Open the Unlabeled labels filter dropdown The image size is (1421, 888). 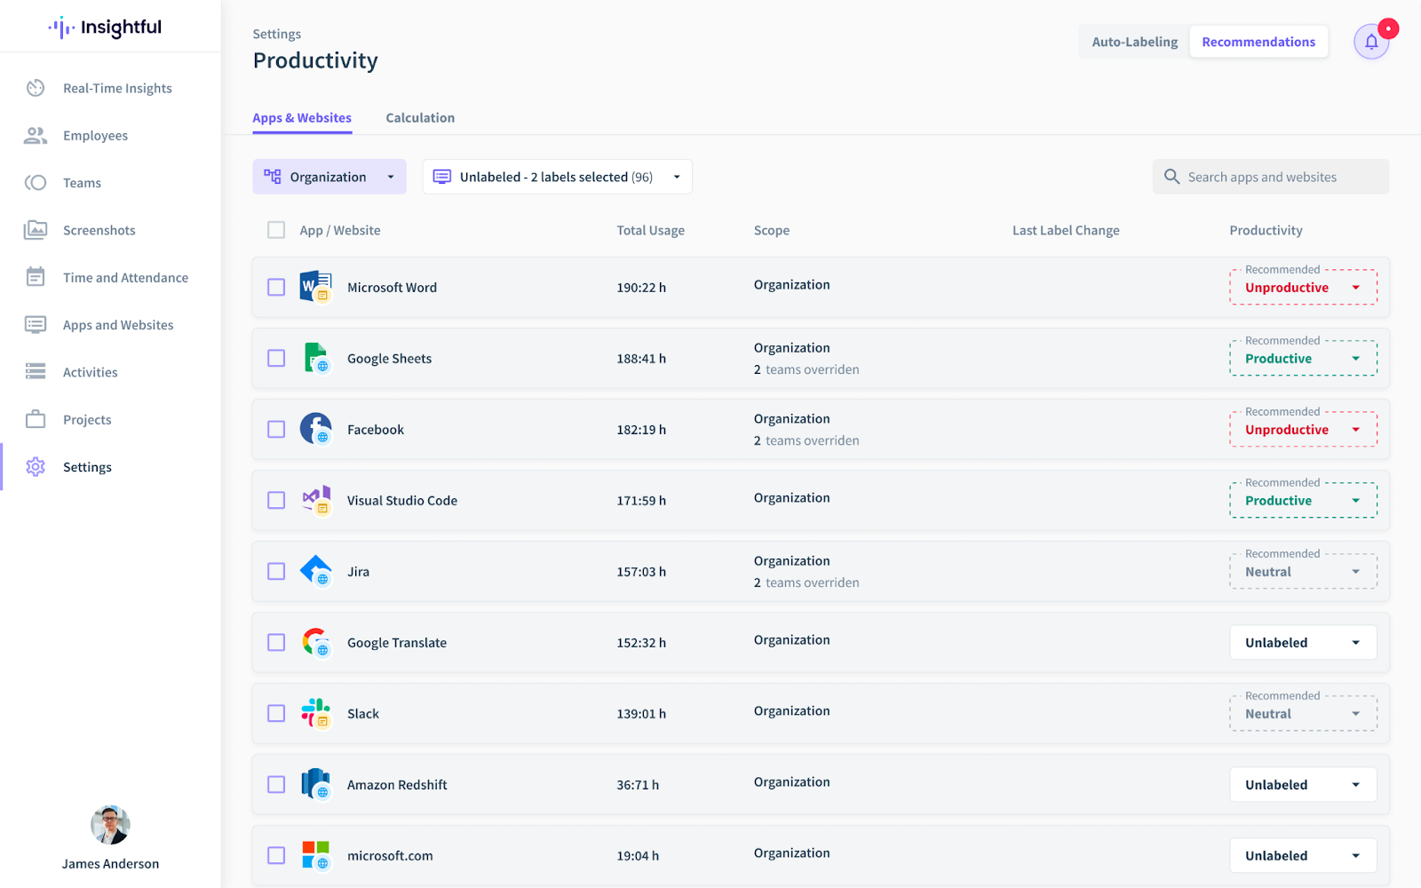[x=557, y=177]
